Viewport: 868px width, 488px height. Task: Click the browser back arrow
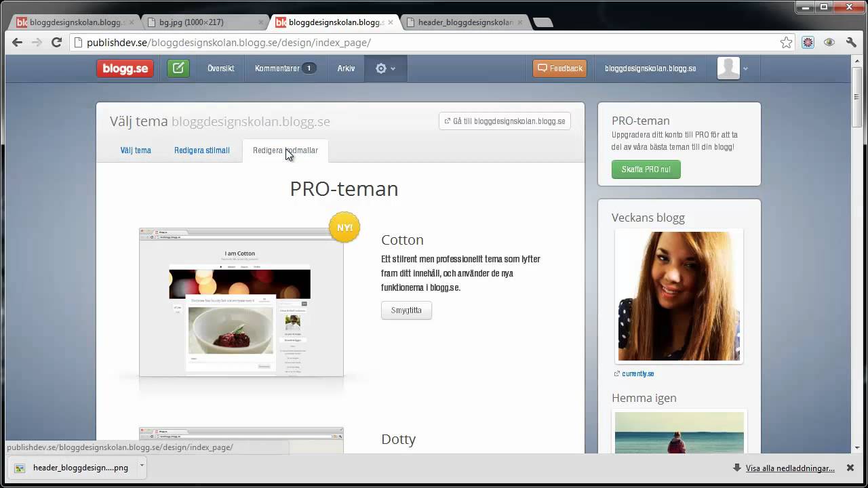(17, 43)
